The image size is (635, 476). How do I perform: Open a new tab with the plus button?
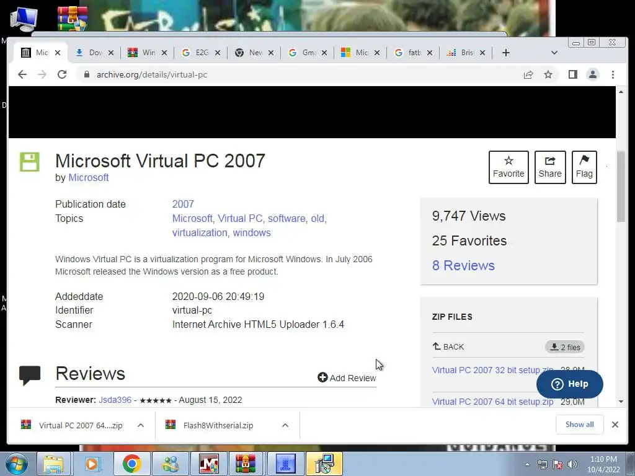point(506,53)
